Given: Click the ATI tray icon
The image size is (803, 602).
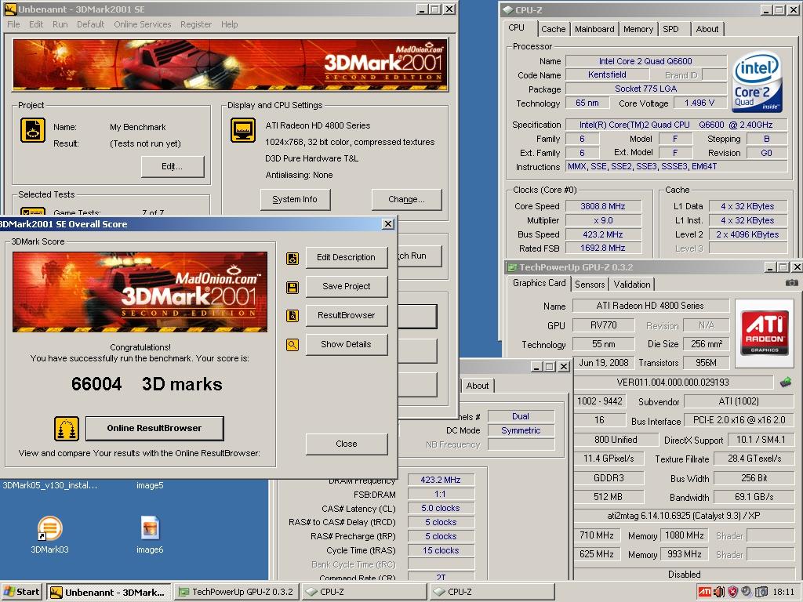Looking at the screenshot, I should pyautogui.click(x=705, y=592).
